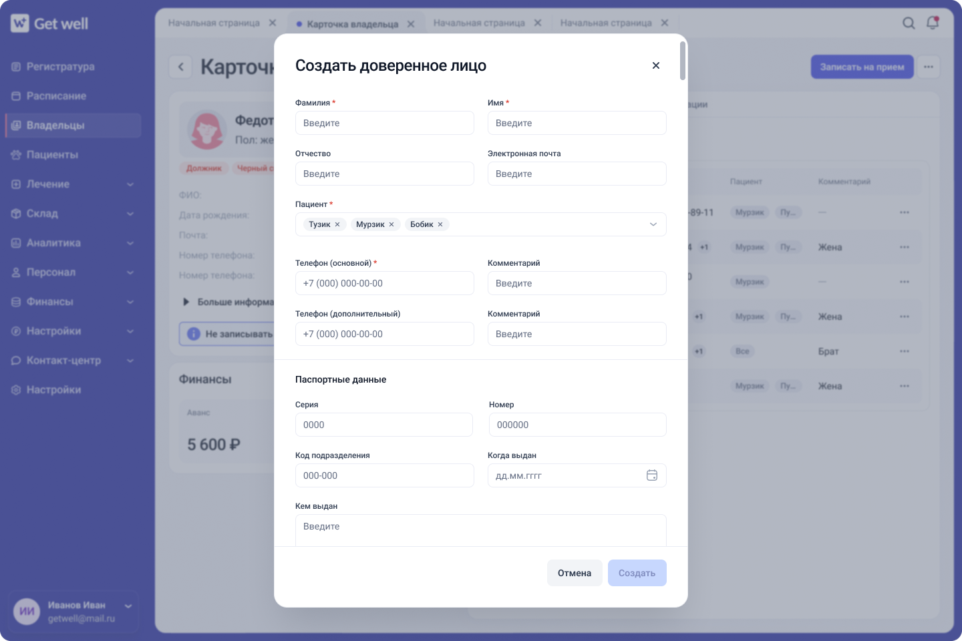962x641 pixels.
Task: Click the Фамилия input field
Action: 385,123
